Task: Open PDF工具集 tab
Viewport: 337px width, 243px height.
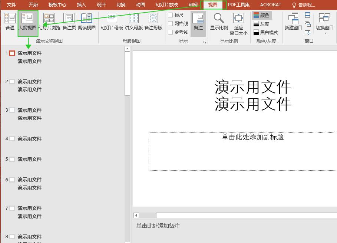Action: pos(238,5)
